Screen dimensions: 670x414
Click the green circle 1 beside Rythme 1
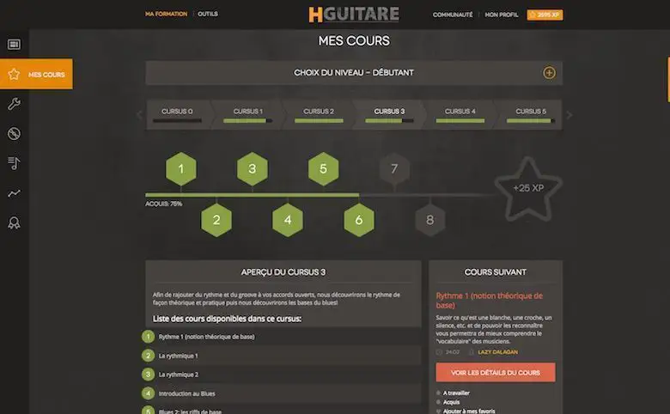tap(149, 337)
